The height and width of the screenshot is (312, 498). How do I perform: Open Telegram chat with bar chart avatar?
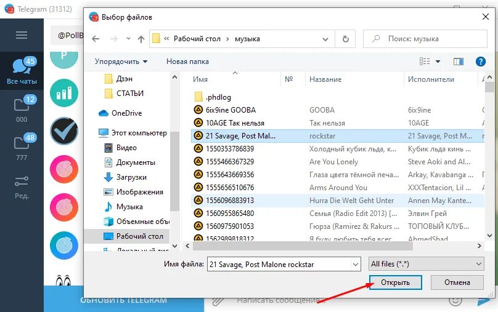pos(64,93)
